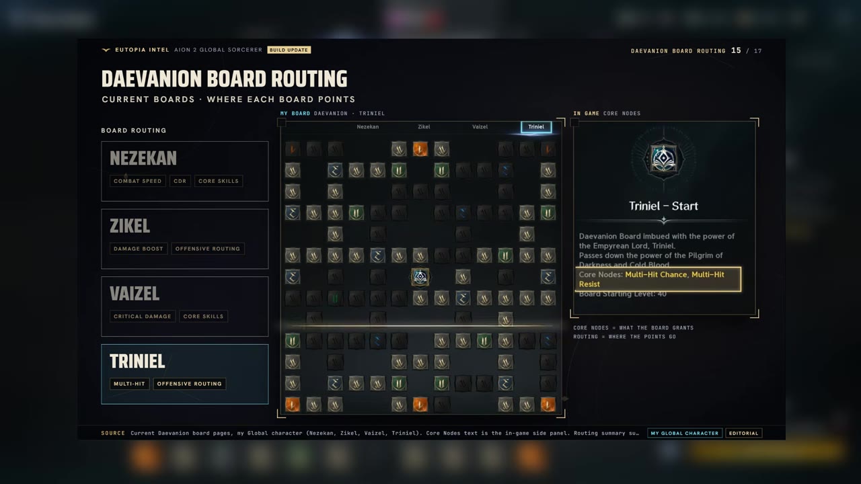This screenshot has height=484, width=861.
Task: Click the "AION 2 GLOBAL SORCERER" header text
Action: [x=219, y=50]
